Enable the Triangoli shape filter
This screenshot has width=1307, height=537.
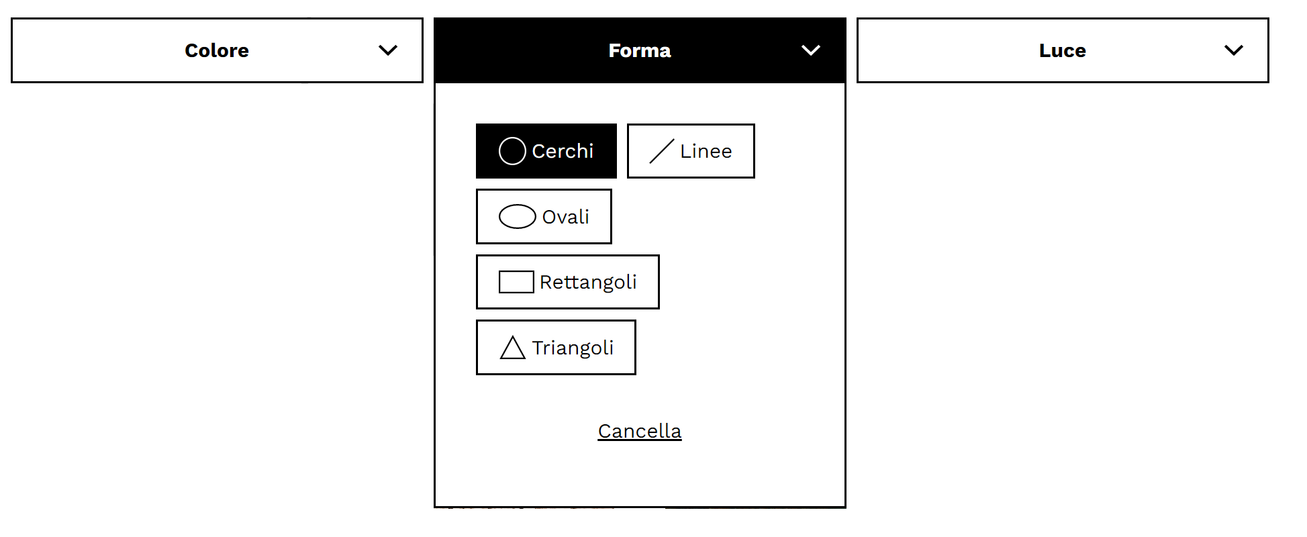(x=556, y=347)
